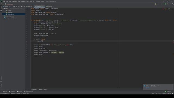Switch to the send_mail.py editor tab

(x=39, y=7)
